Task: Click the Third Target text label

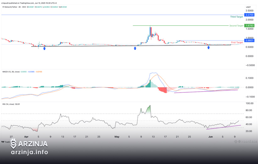Action: [x=236, y=17]
